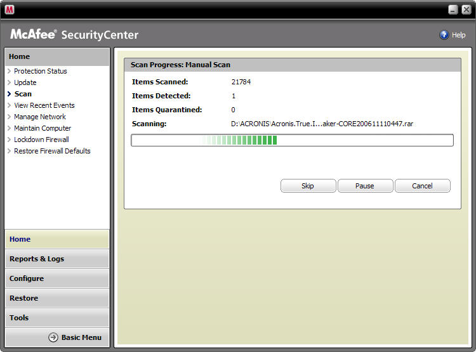The width and height of the screenshot is (476, 352).
Task: Open Protection Status
Action: click(x=41, y=71)
